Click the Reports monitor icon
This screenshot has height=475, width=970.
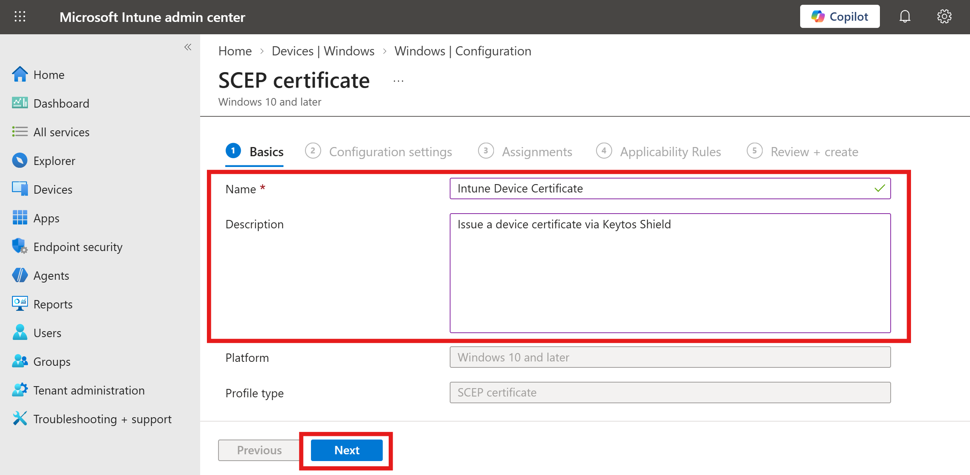coord(20,304)
